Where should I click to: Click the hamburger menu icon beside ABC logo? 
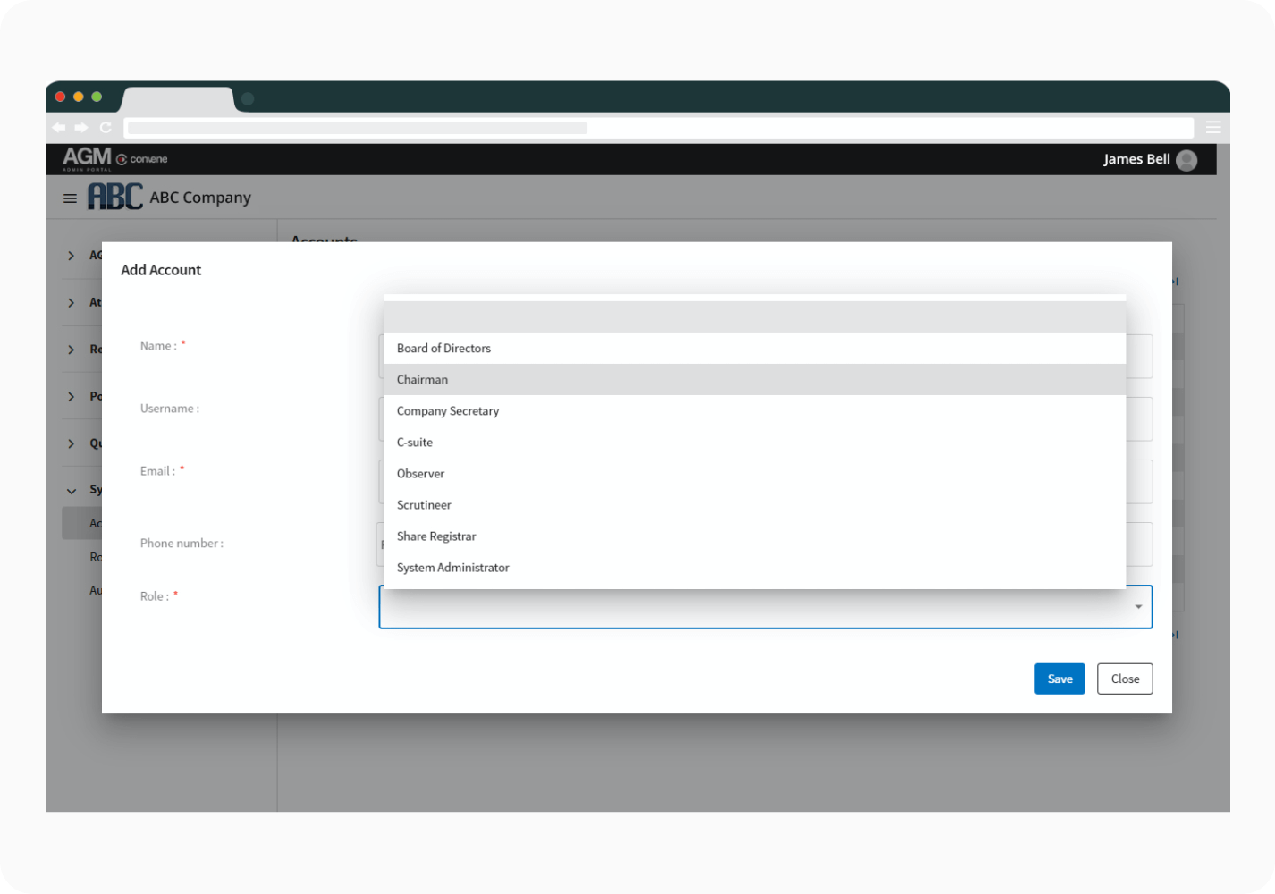(x=70, y=198)
